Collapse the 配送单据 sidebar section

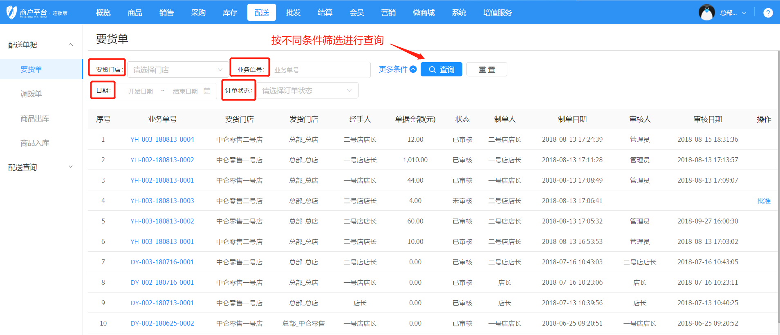point(71,45)
